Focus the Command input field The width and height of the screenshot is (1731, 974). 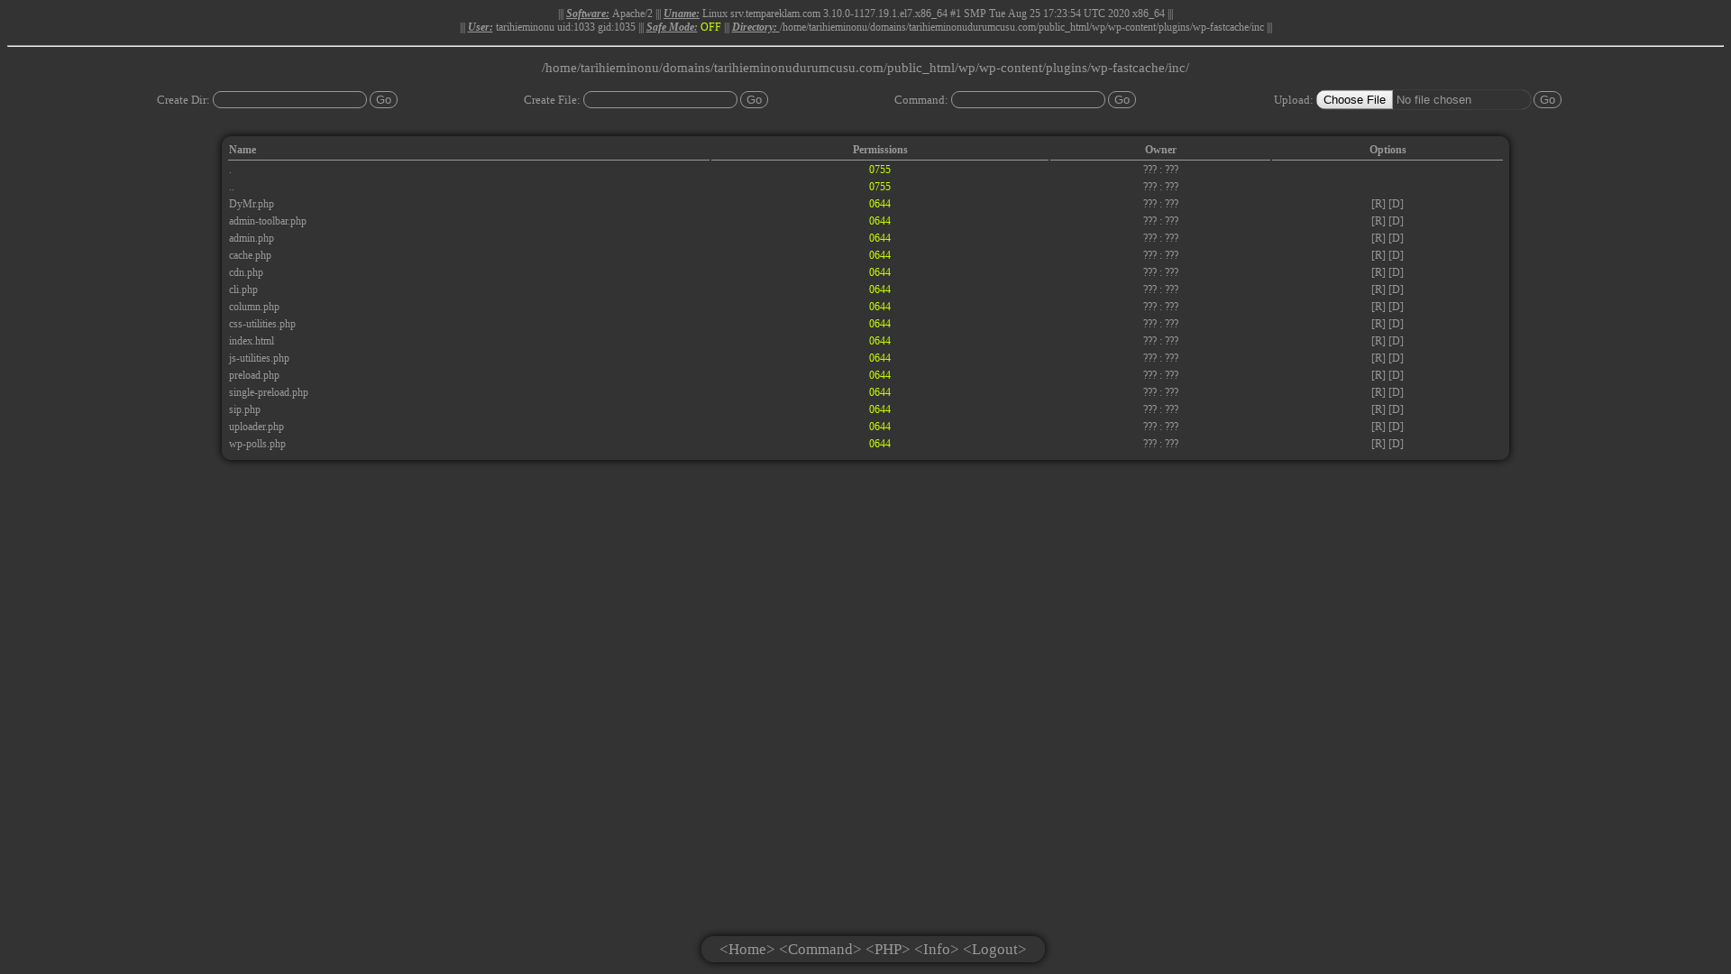[x=1028, y=100]
